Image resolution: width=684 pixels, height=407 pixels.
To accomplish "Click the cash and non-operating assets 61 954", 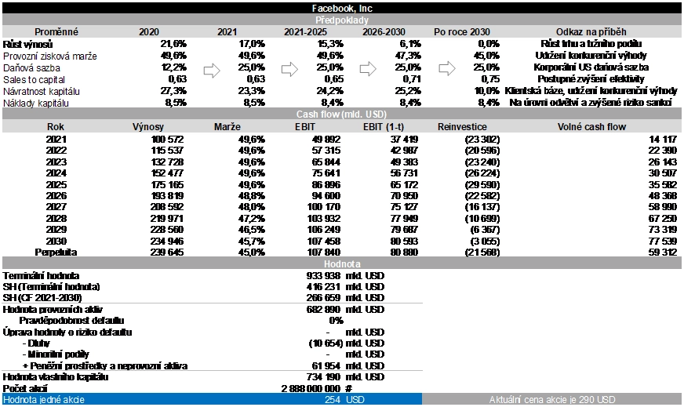I will click(326, 366).
